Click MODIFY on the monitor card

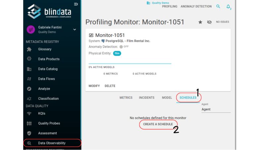(x=94, y=86)
